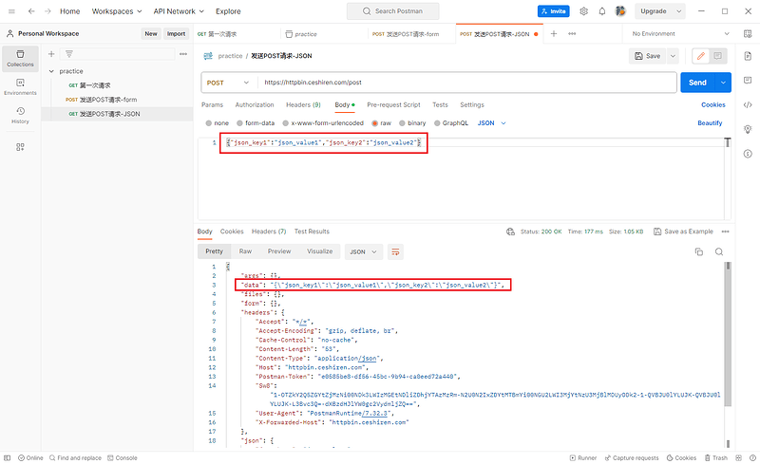Click the collections filter icon

tap(69, 54)
